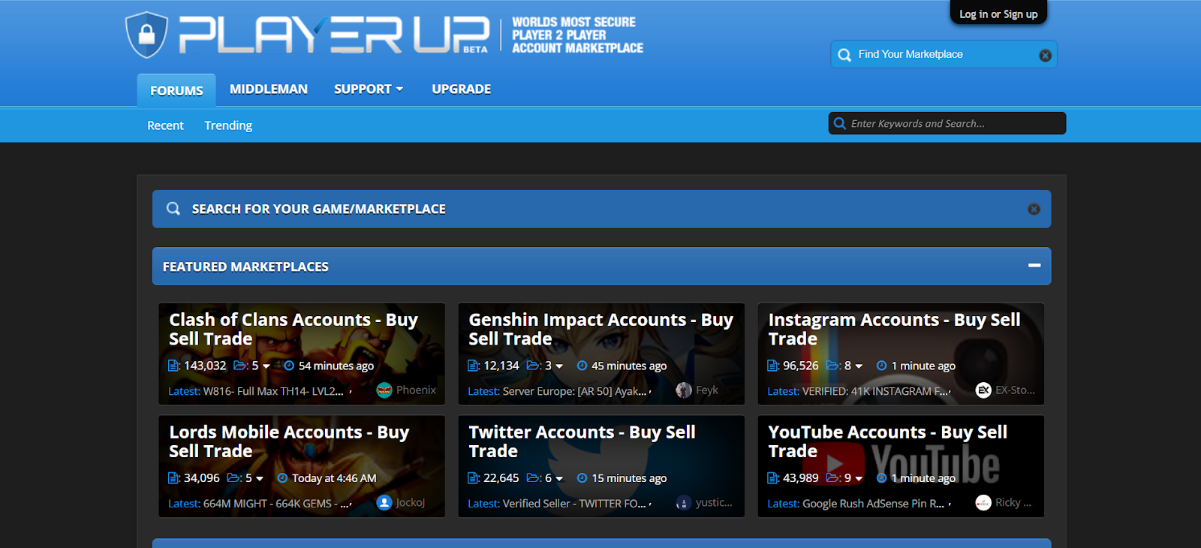This screenshot has width=1201, height=548.
Task: Open latest thread W816- Full Max TH14
Action: tap(273, 391)
